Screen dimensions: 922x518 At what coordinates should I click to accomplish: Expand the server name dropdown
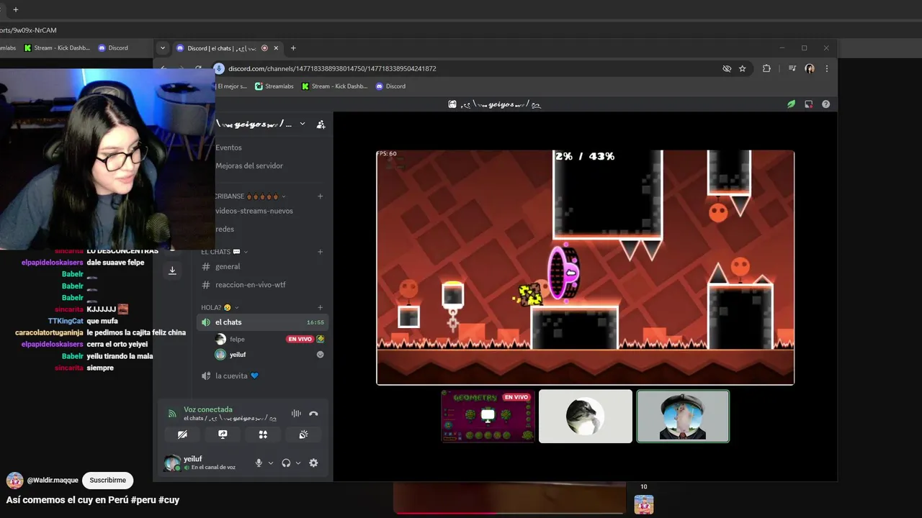click(x=303, y=124)
